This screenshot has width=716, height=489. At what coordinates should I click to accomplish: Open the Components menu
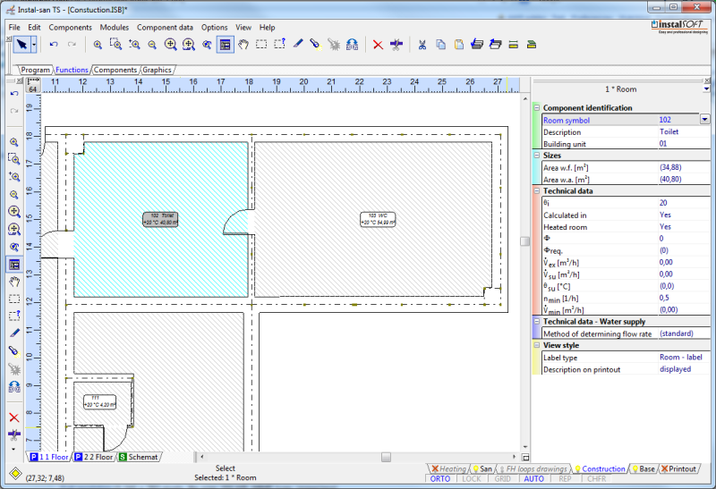(x=71, y=28)
